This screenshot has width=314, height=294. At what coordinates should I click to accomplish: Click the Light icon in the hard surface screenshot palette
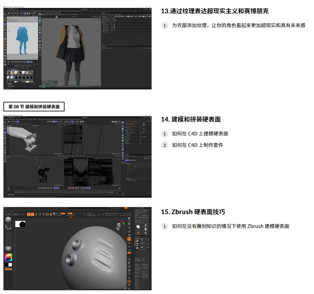[123, 159]
